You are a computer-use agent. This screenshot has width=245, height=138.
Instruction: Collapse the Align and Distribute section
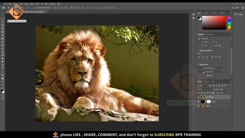(198, 51)
